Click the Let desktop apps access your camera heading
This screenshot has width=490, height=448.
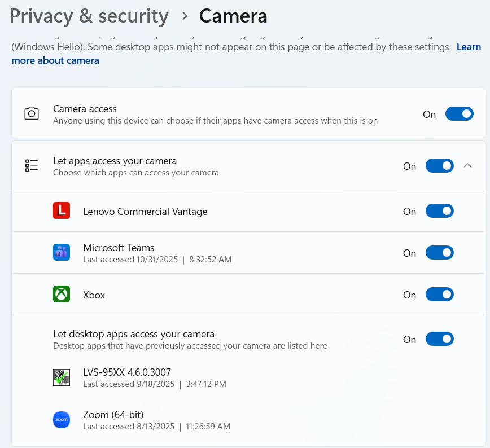[x=134, y=334]
